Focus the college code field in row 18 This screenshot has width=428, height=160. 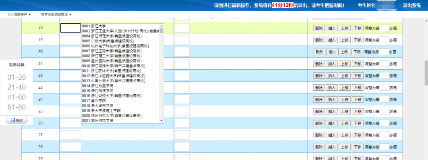70,28
